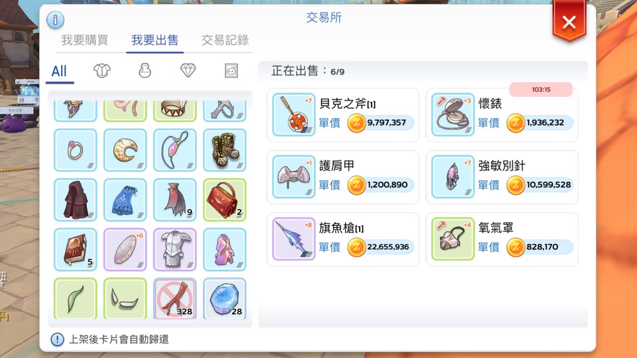
Task: Open the 強敏別針 listing
Action: (502, 177)
